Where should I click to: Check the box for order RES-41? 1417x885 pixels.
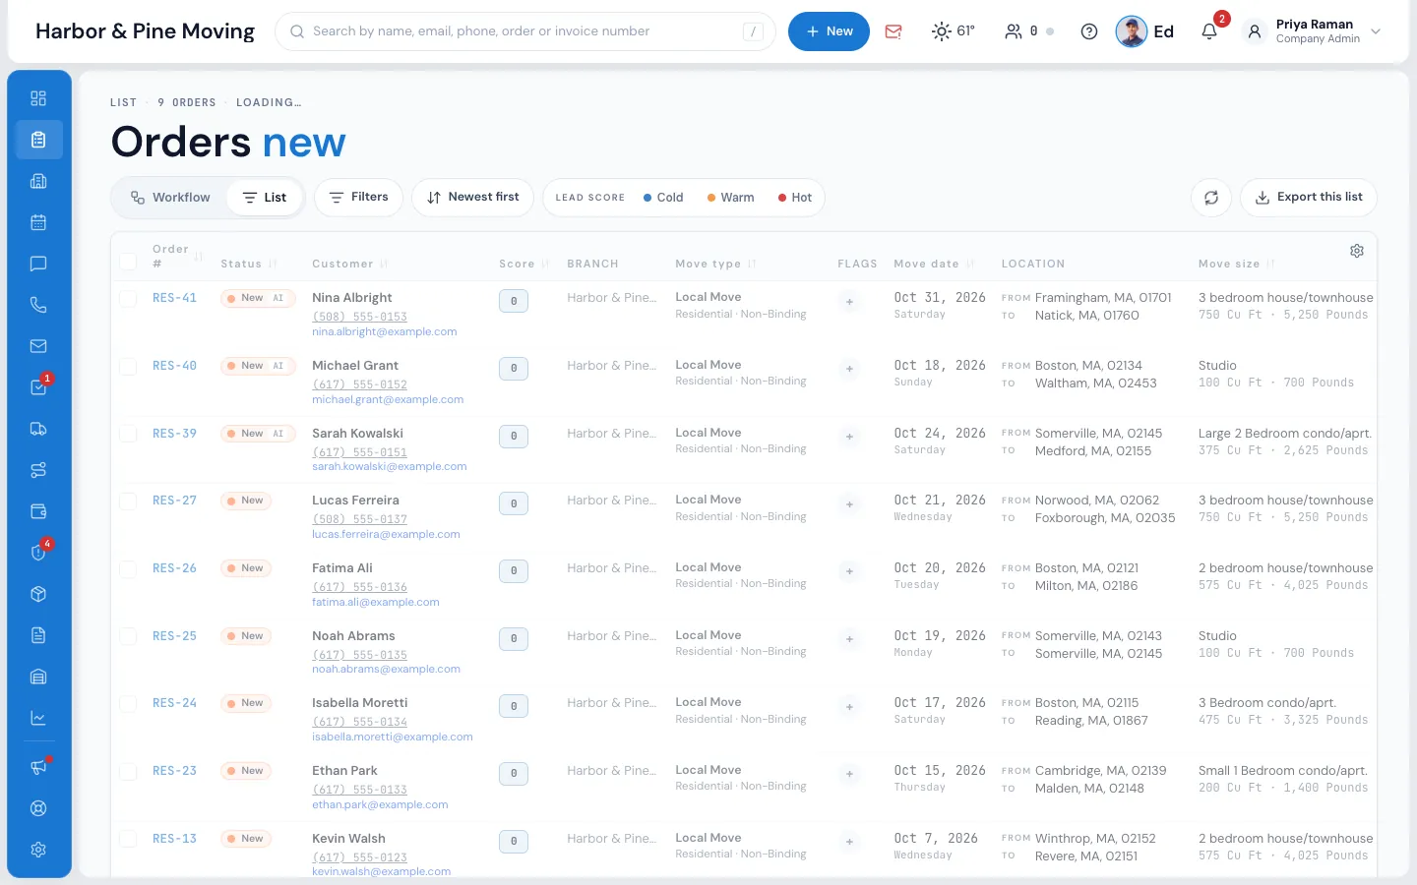(128, 298)
